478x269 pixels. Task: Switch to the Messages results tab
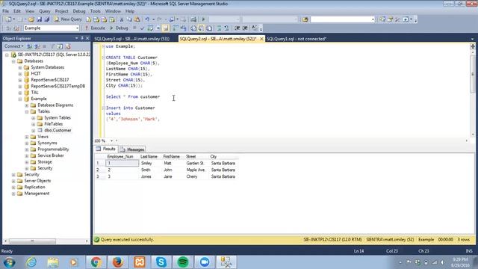click(x=133, y=149)
